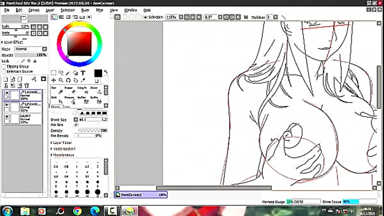Pick a shade in the red color square

pos(79,44)
